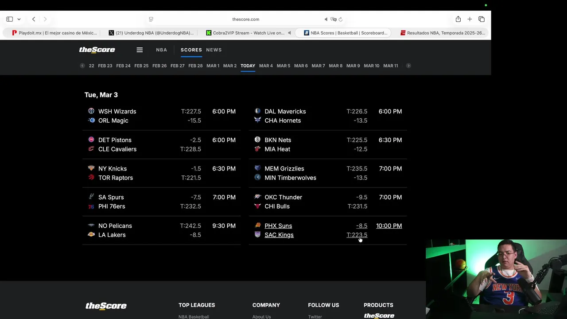
Task: Show later dates with right arrow
Action: click(408, 66)
